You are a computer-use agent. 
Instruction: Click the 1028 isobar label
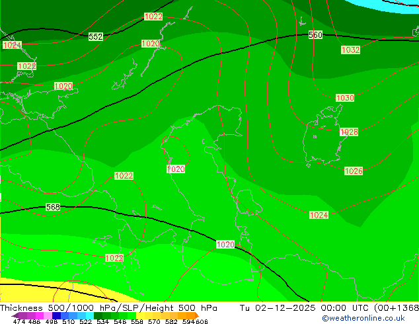(349, 132)
